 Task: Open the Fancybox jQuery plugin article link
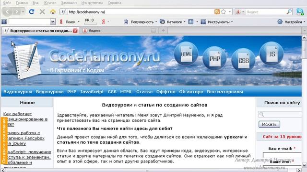point(24,138)
